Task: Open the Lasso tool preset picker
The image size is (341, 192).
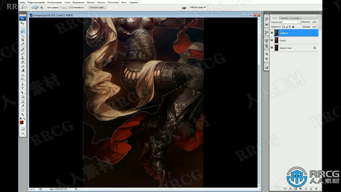Action: [x=24, y=7]
